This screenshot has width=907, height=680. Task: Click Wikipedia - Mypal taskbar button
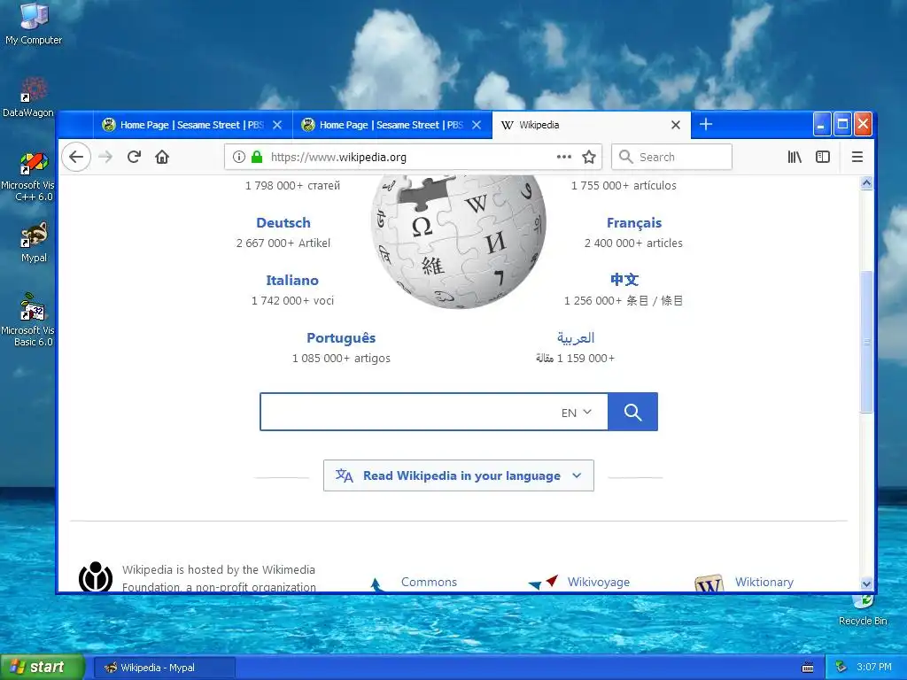(x=164, y=668)
